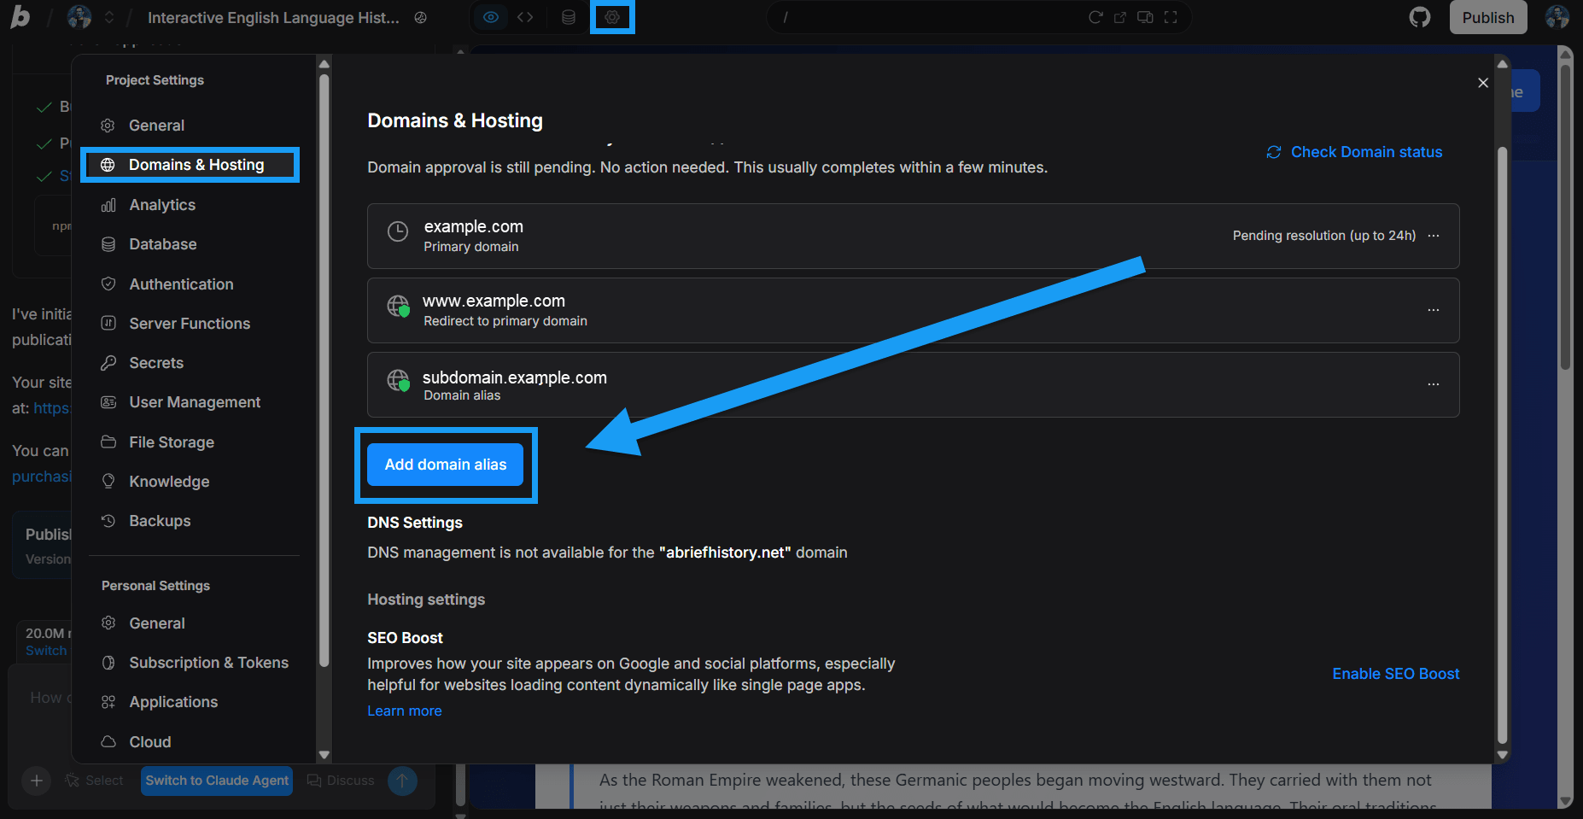The image size is (1583, 819).
Task: Click the Base44 logo
Action: click(x=20, y=16)
